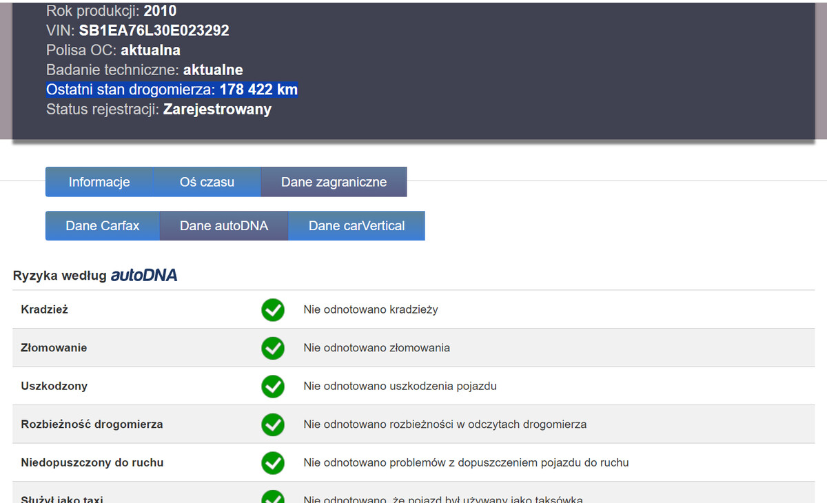Screen dimensions: 827x503
Task: Click the VIN number SB1EA76L30E023292
Action: [154, 31]
